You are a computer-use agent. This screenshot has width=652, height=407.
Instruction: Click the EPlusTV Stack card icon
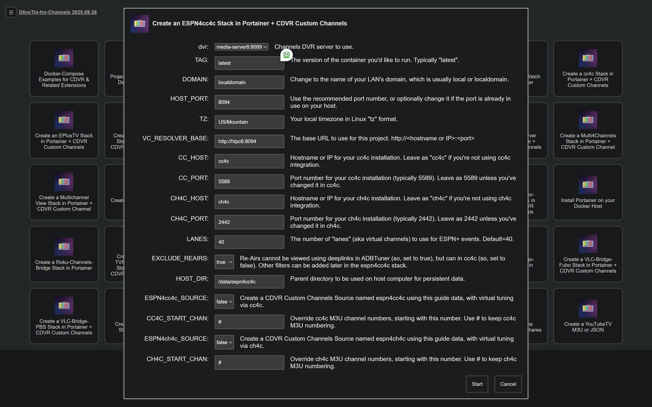pyautogui.click(x=64, y=120)
